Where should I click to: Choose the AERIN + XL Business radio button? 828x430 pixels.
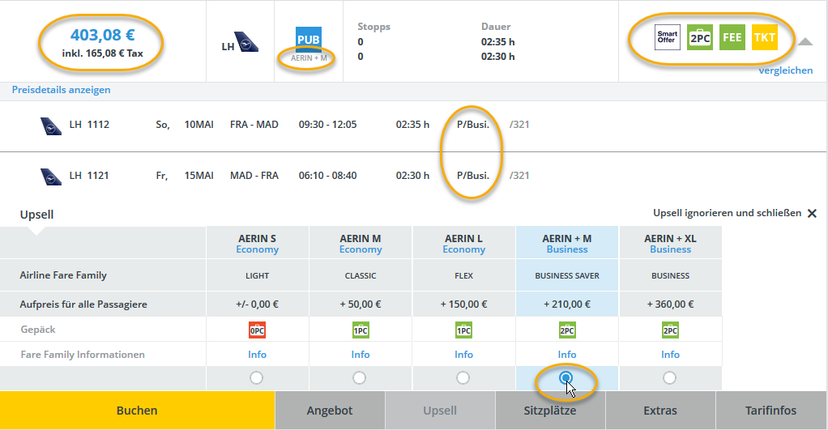pyautogui.click(x=670, y=377)
